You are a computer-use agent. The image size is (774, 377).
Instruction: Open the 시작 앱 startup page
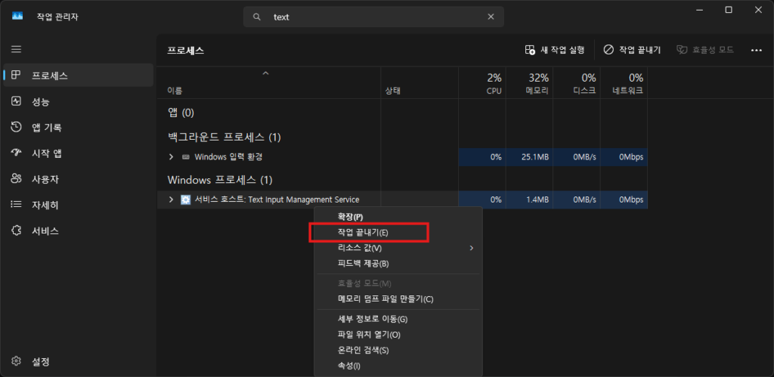[x=46, y=153]
